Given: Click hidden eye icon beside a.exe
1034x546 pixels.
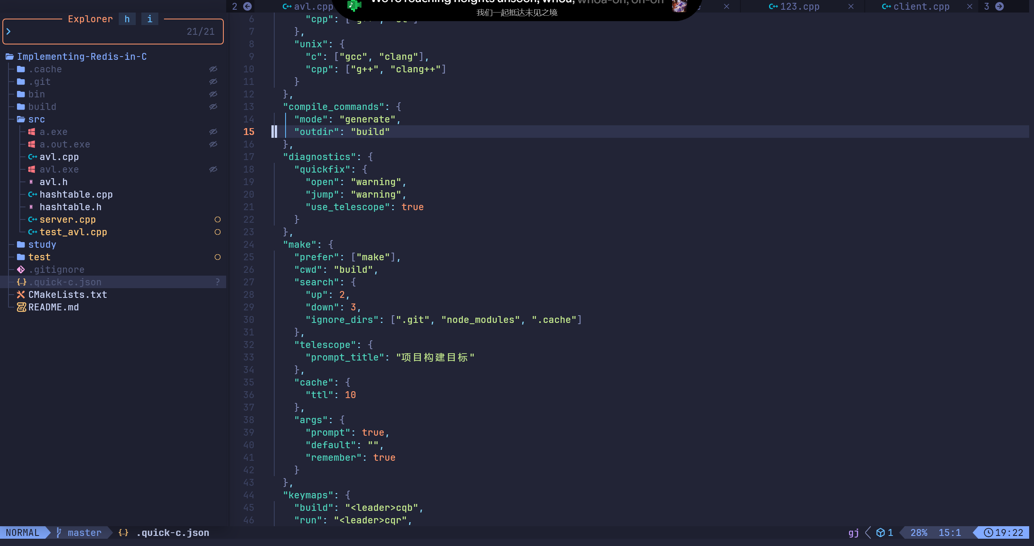Looking at the screenshot, I should [x=213, y=132].
